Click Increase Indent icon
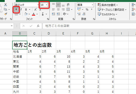 (58, 14)
